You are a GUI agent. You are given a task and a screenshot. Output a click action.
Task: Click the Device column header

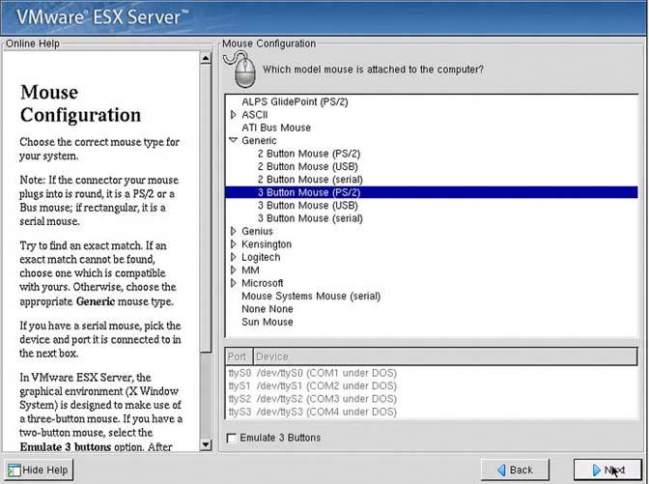click(x=445, y=356)
